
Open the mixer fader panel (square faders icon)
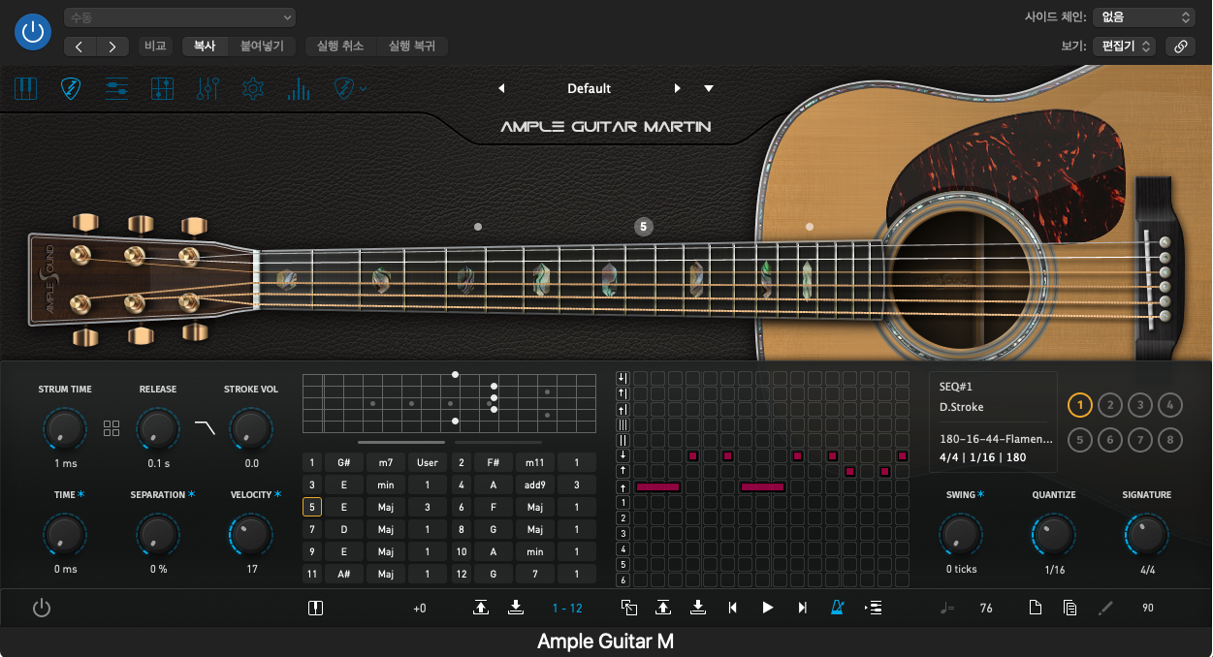(162, 89)
